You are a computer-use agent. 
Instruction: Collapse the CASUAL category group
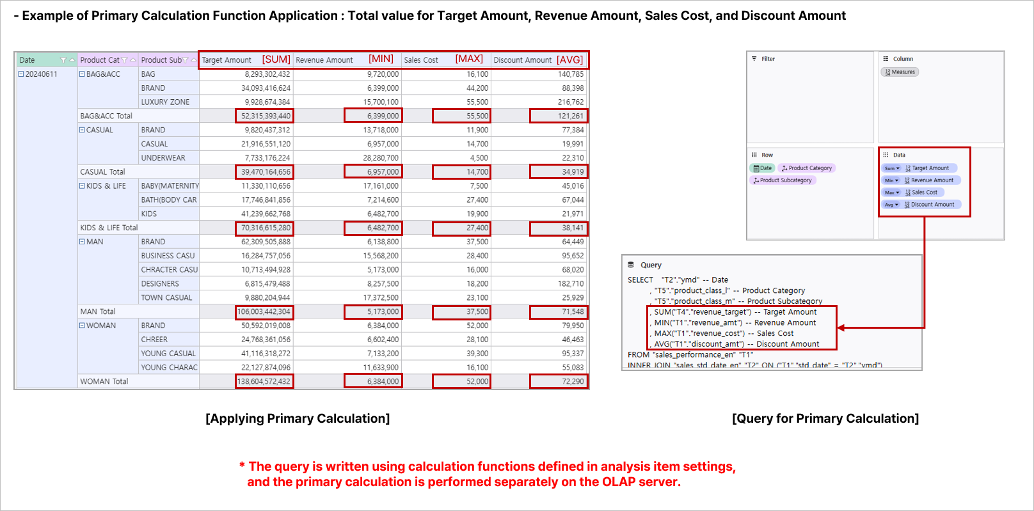click(x=82, y=130)
